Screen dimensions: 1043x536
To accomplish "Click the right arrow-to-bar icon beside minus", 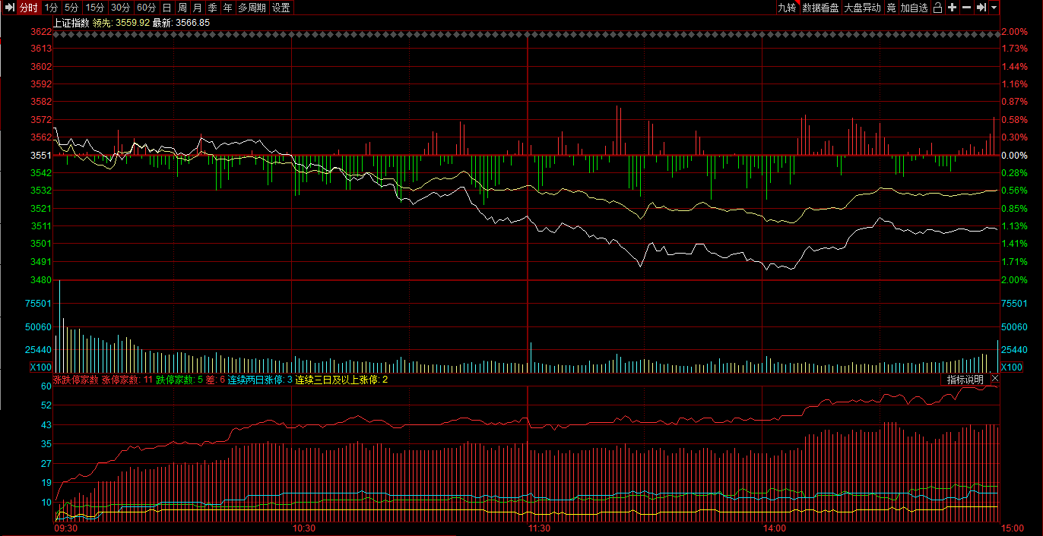I will [x=981, y=8].
